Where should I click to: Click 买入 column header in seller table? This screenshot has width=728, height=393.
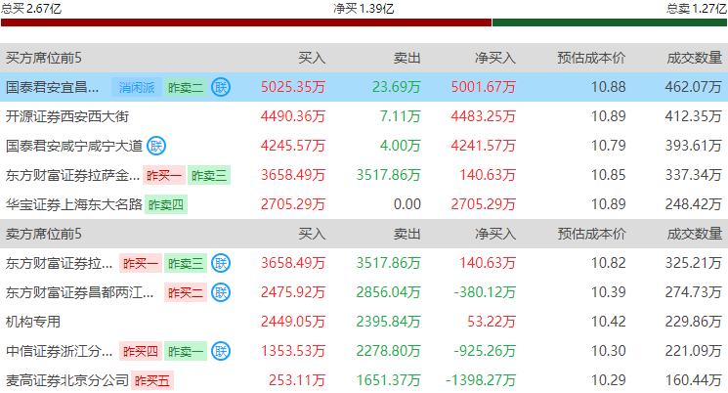[312, 234]
